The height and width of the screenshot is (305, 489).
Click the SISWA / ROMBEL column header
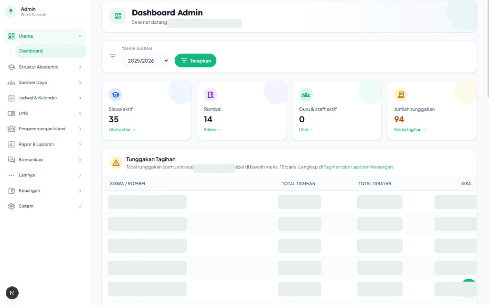point(128,184)
